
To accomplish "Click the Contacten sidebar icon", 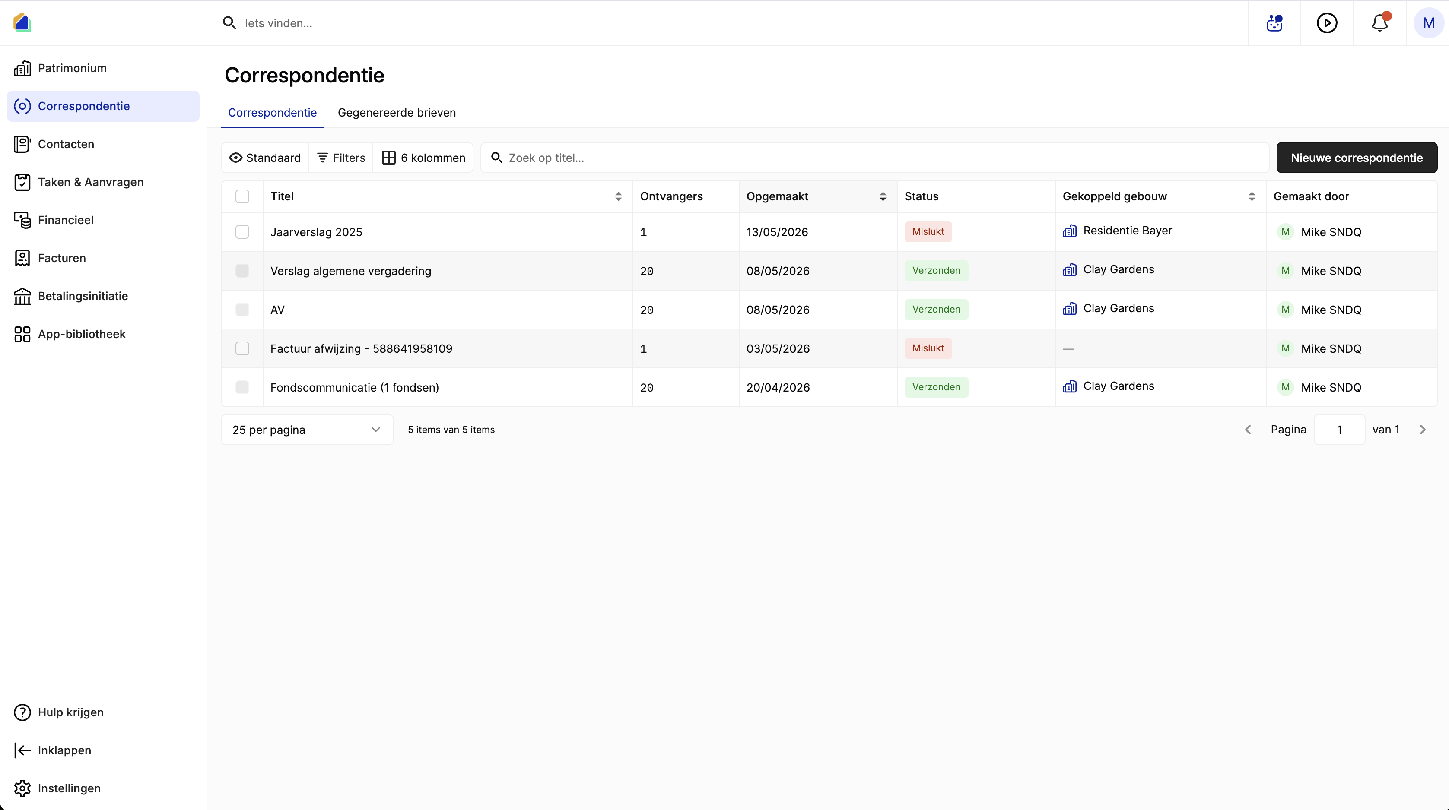I will click(x=22, y=144).
